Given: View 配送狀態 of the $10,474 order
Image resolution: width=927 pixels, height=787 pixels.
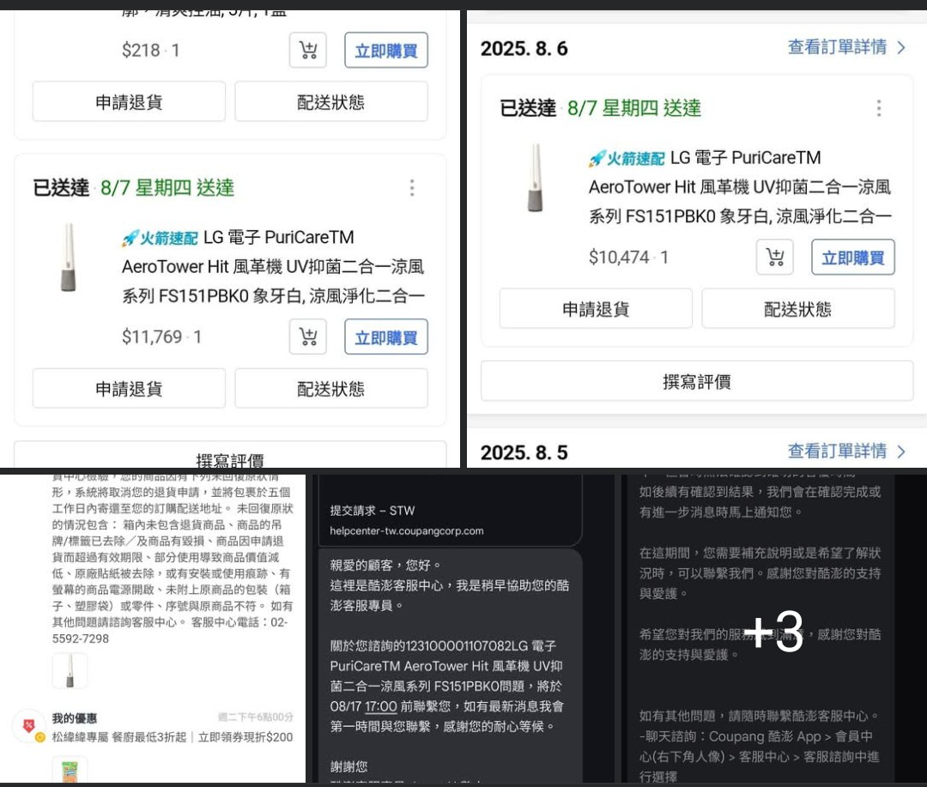Looking at the screenshot, I should point(798,309).
